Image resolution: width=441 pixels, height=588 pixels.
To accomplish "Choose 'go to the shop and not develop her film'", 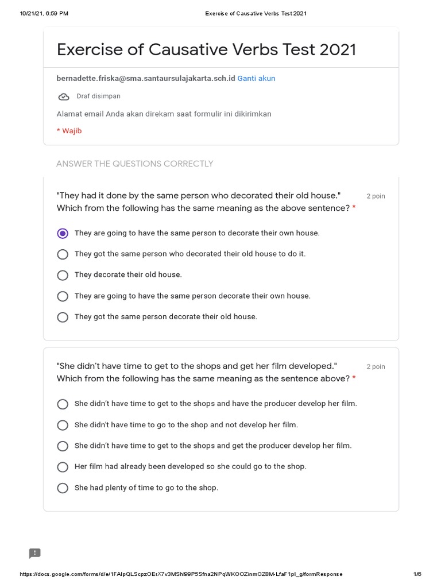I will click(63, 425).
